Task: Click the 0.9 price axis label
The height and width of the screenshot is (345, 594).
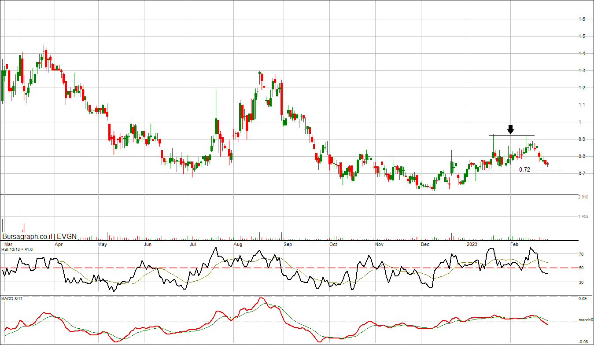Action: pyautogui.click(x=582, y=139)
